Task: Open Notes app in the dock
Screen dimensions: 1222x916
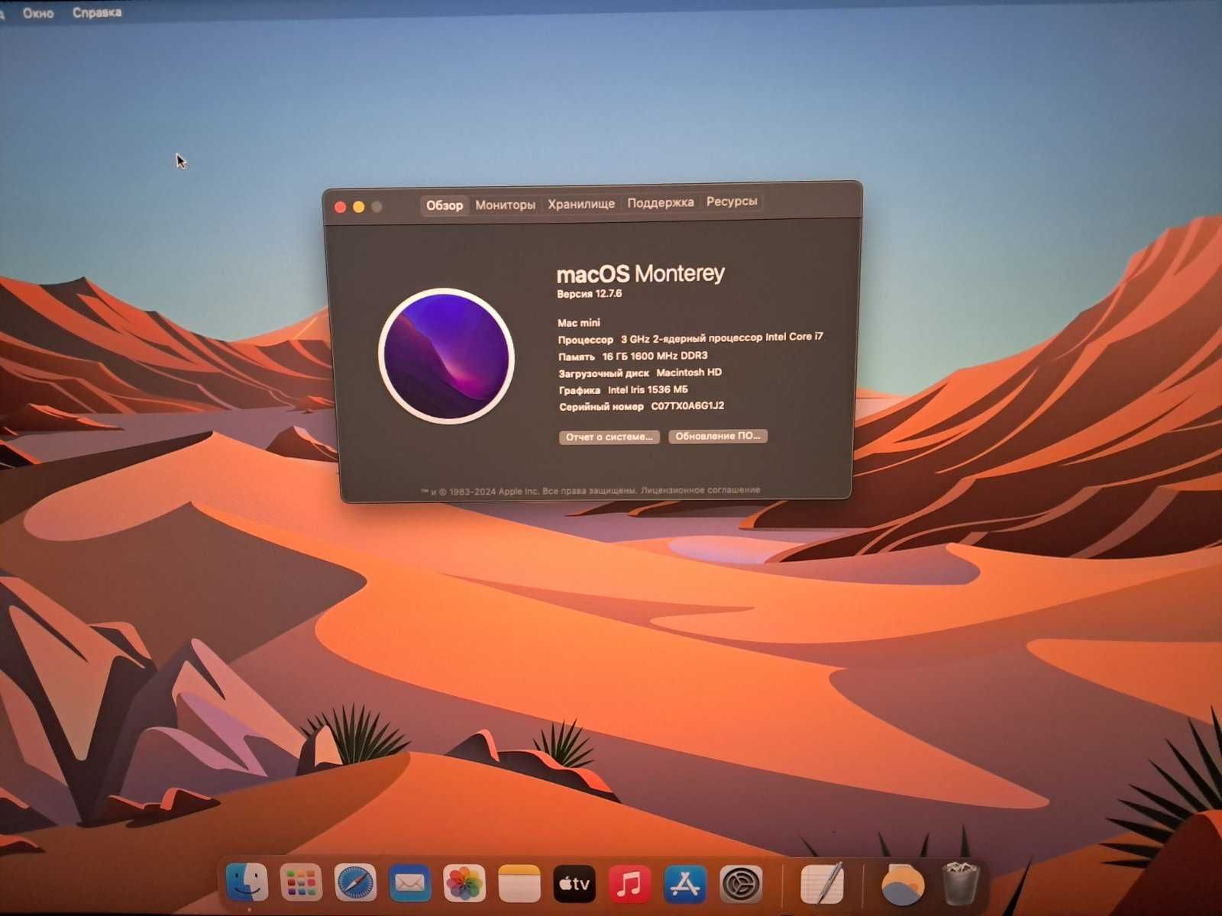Action: (x=519, y=884)
